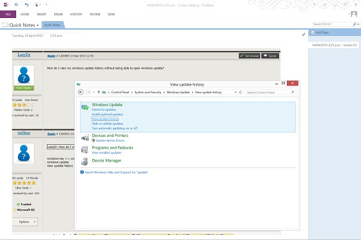Switch to the DRAW ribbon tab
The height and width of the screenshot is (240, 361).
(x=59, y=14)
